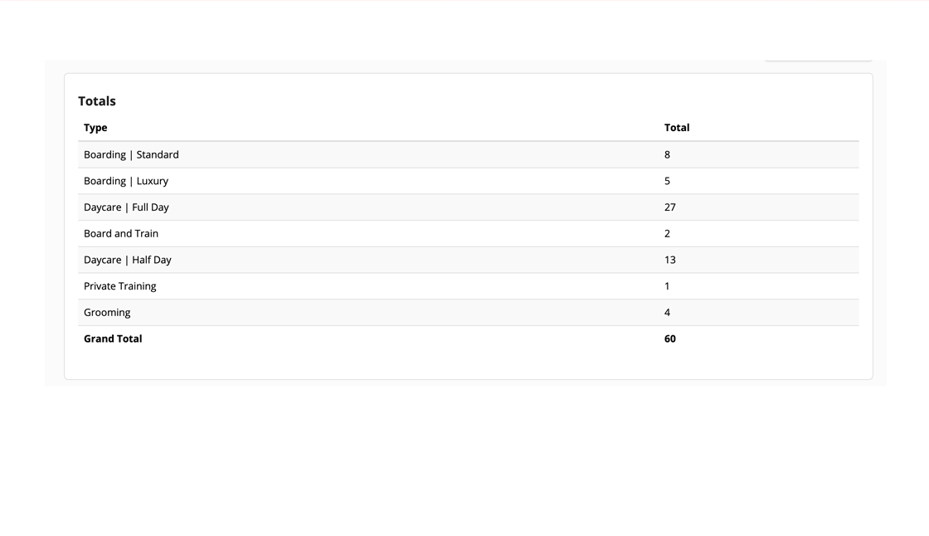Image resolution: width=929 pixels, height=536 pixels.
Task: Click the count 1 for Private Training
Action: (x=667, y=285)
